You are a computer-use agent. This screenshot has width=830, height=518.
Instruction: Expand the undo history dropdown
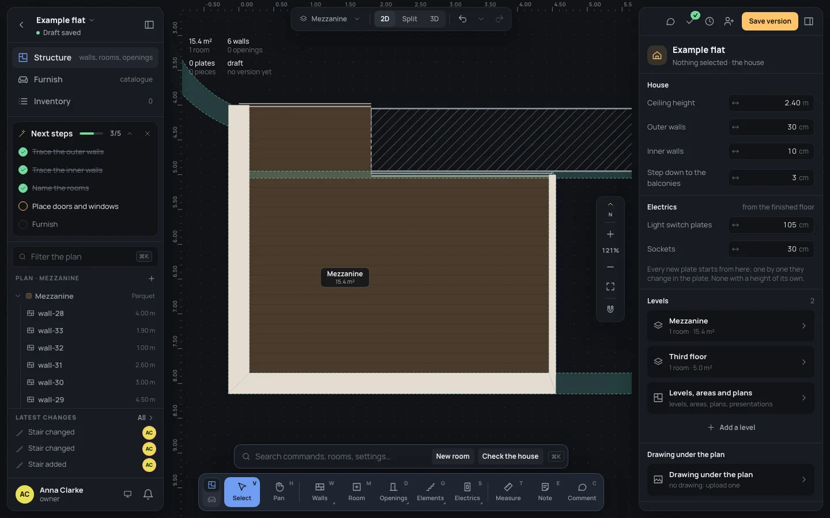tap(481, 19)
